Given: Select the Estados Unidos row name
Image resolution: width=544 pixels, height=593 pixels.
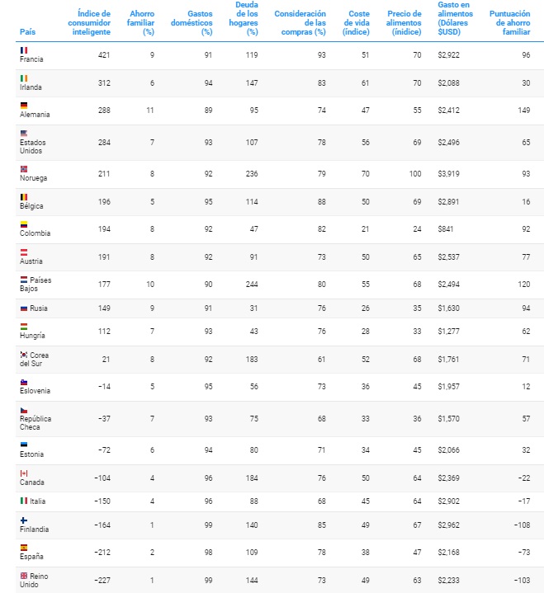Looking at the screenshot, I should [32, 146].
